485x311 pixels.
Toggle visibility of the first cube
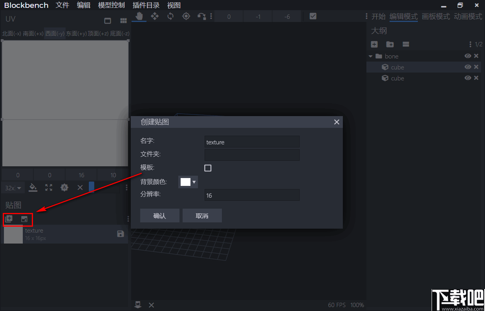(468, 67)
